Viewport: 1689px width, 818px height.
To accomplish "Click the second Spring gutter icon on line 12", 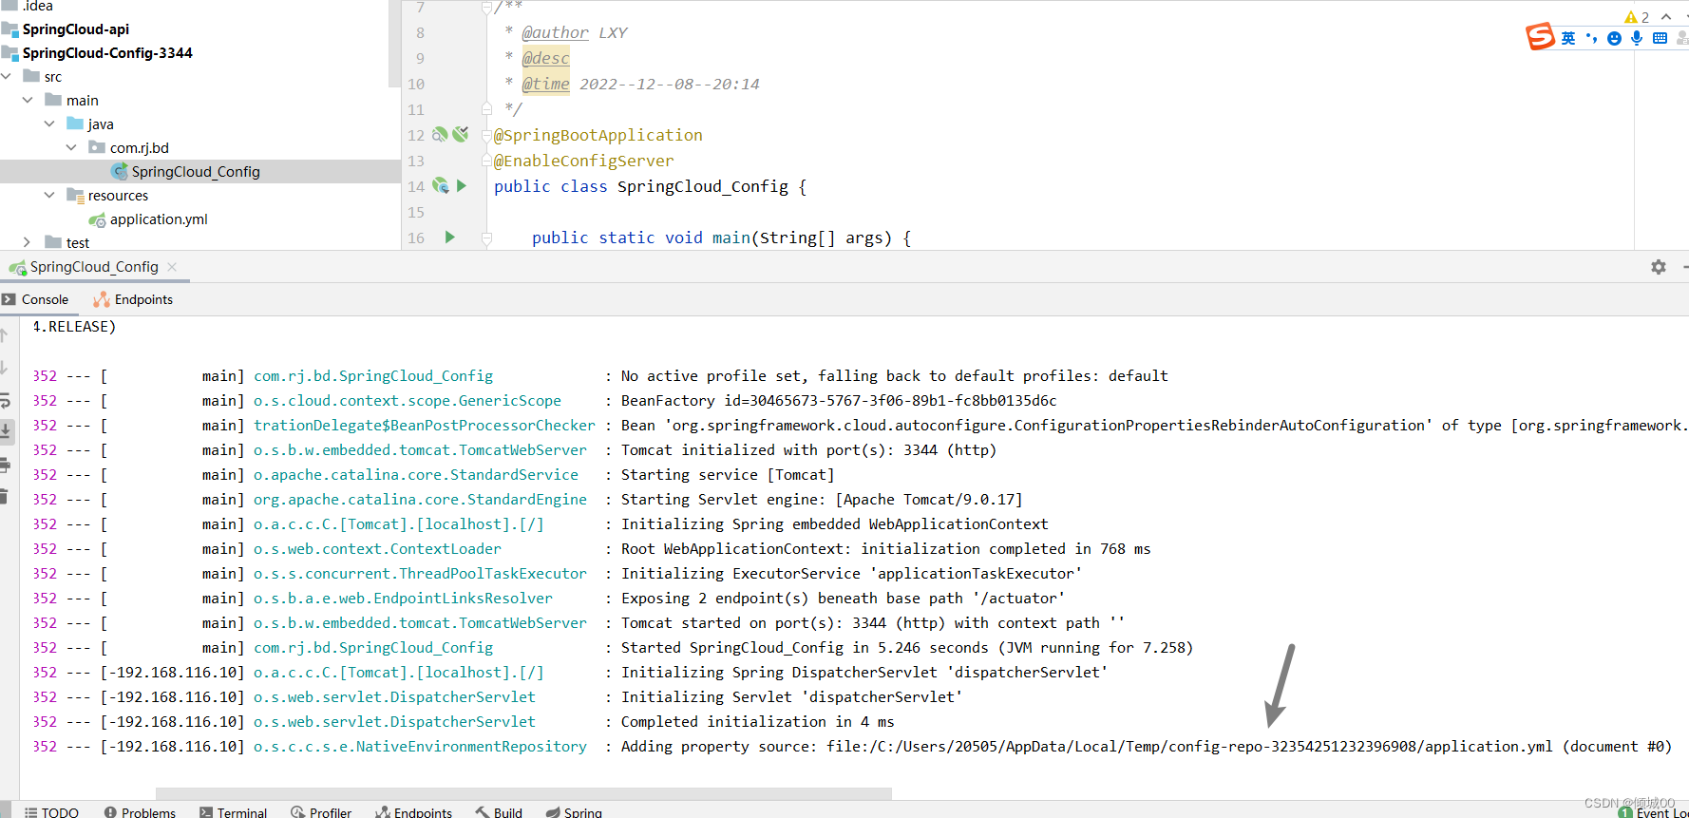I will coord(461,135).
